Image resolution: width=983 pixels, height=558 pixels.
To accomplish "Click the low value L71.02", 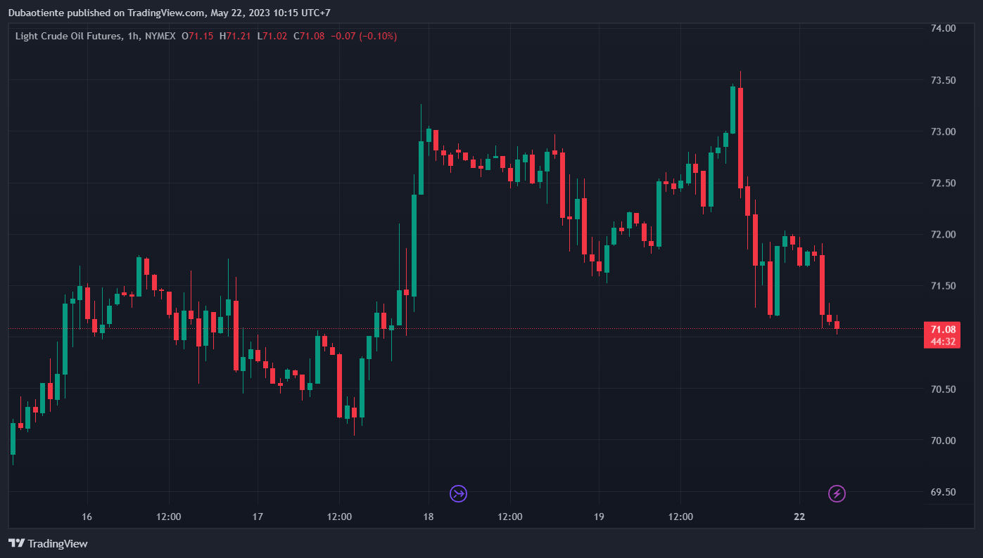I will click(272, 36).
